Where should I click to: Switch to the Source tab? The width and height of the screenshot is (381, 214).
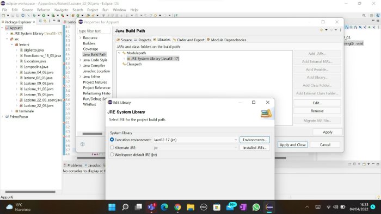pyautogui.click(x=124, y=40)
